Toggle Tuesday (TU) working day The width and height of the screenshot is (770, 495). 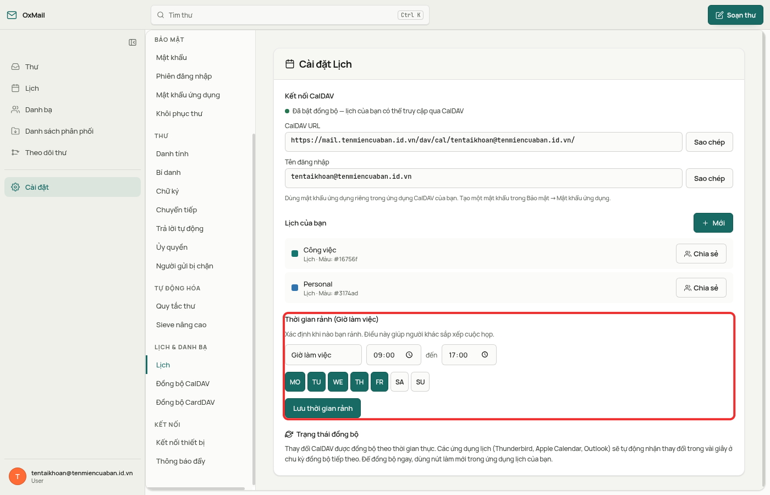coord(316,382)
